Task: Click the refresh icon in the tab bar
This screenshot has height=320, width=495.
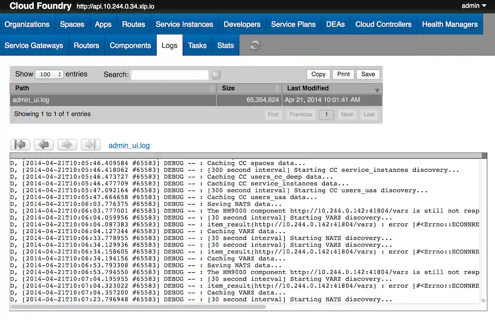Action: (x=255, y=45)
